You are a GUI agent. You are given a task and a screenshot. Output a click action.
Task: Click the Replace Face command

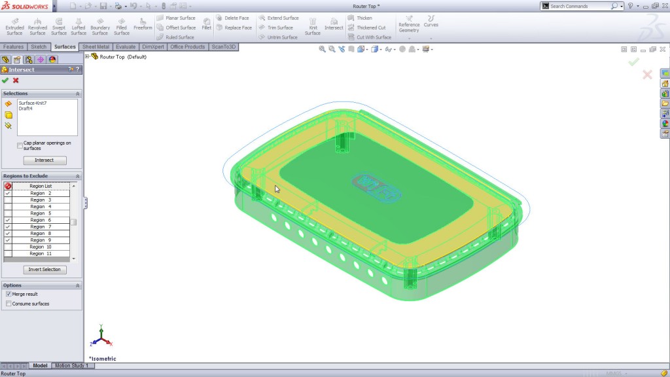(x=234, y=27)
